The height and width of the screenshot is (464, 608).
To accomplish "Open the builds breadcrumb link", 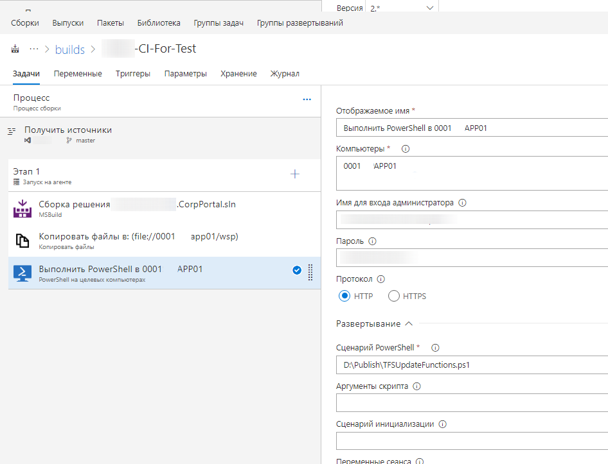I will pos(70,49).
